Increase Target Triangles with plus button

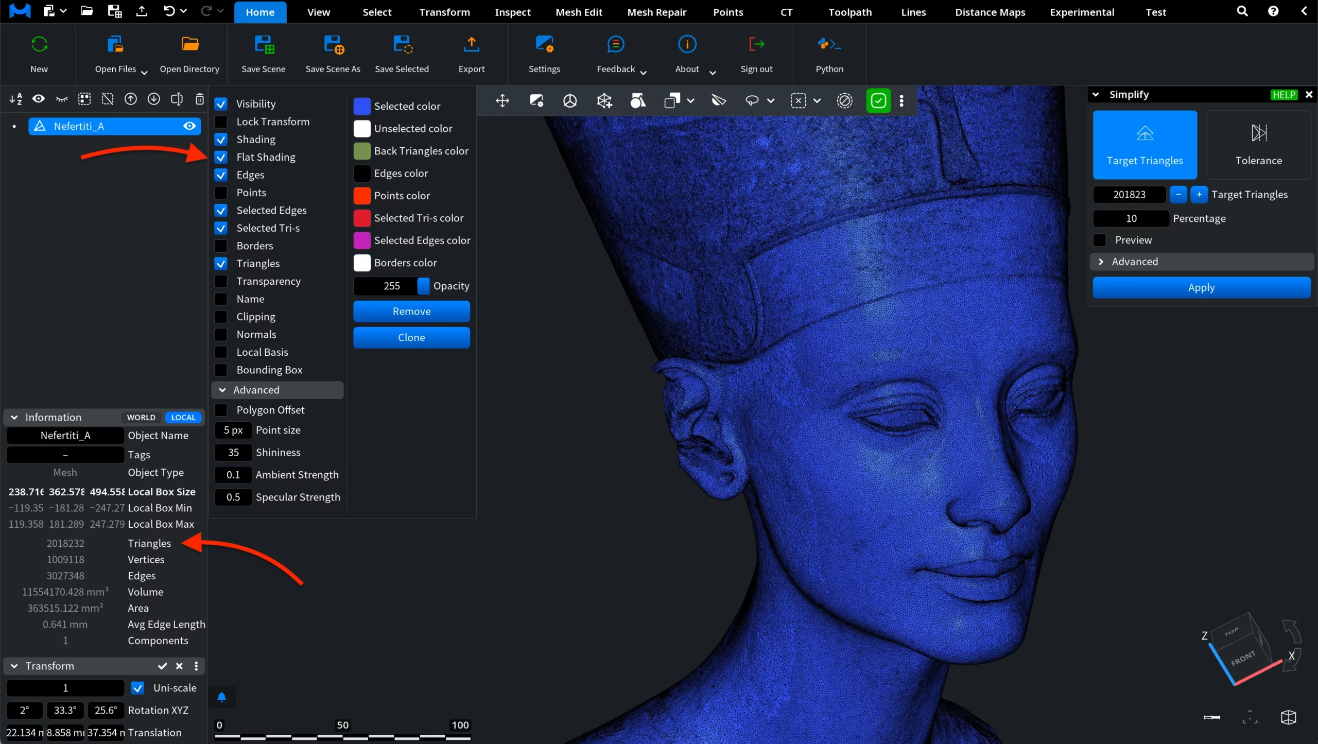point(1199,195)
